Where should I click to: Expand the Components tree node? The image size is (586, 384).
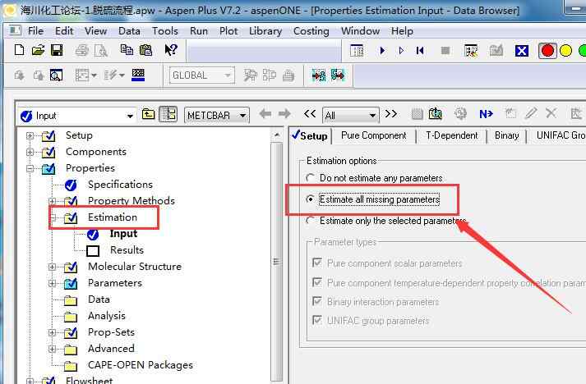coord(30,153)
